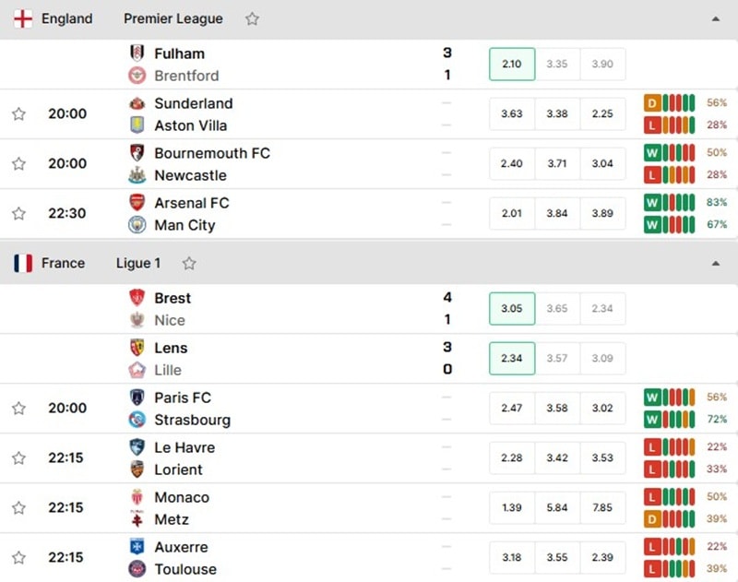
Task: Click the Arsenal FC club crest
Action: point(137,202)
